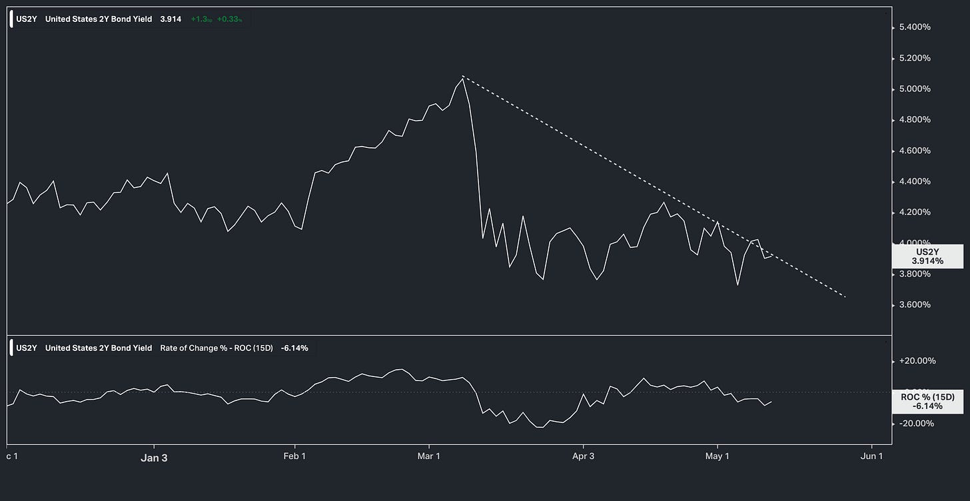Screen dimensions: 970x501
Task: Click the 5.000% y-axis label
Action: point(915,89)
